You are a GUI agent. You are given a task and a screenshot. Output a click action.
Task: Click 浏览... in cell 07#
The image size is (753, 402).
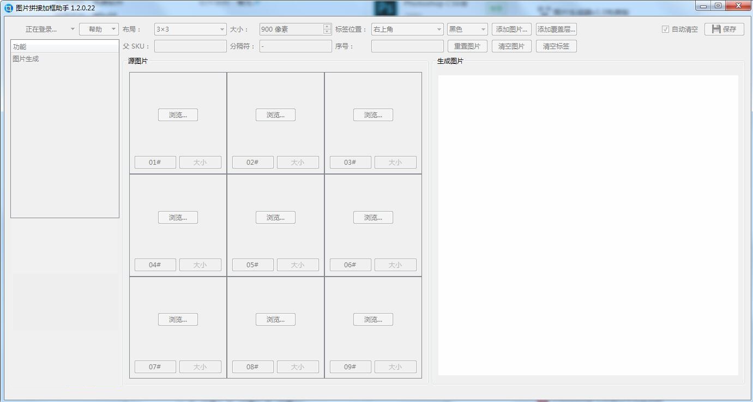click(178, 320)
